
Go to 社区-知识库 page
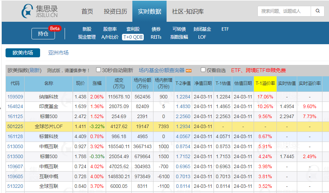[x=188, y=11]
